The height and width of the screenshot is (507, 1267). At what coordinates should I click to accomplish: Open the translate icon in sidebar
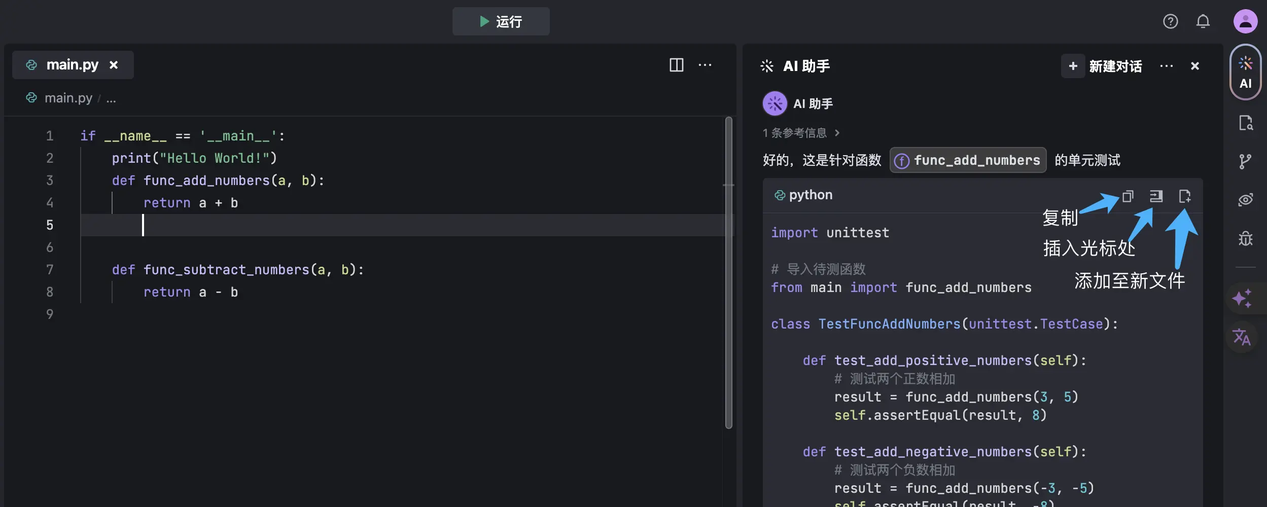click(x=1242, y=337)
